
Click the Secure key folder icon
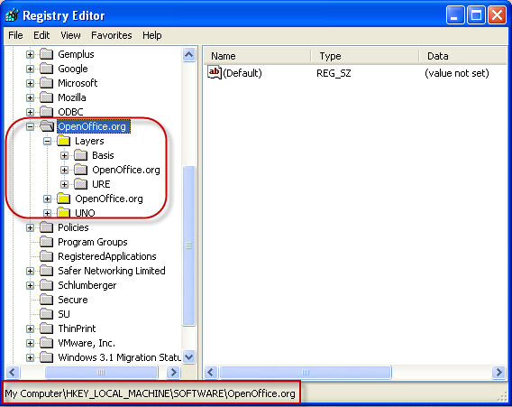pyautogui.click(x=46, y=300)
